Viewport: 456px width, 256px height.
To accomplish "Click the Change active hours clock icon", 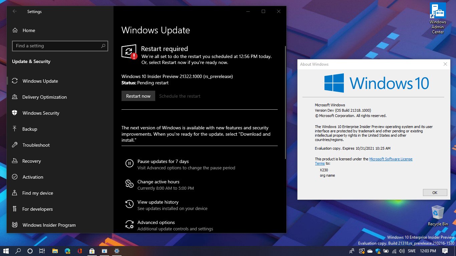I will (x=129, y=184).
